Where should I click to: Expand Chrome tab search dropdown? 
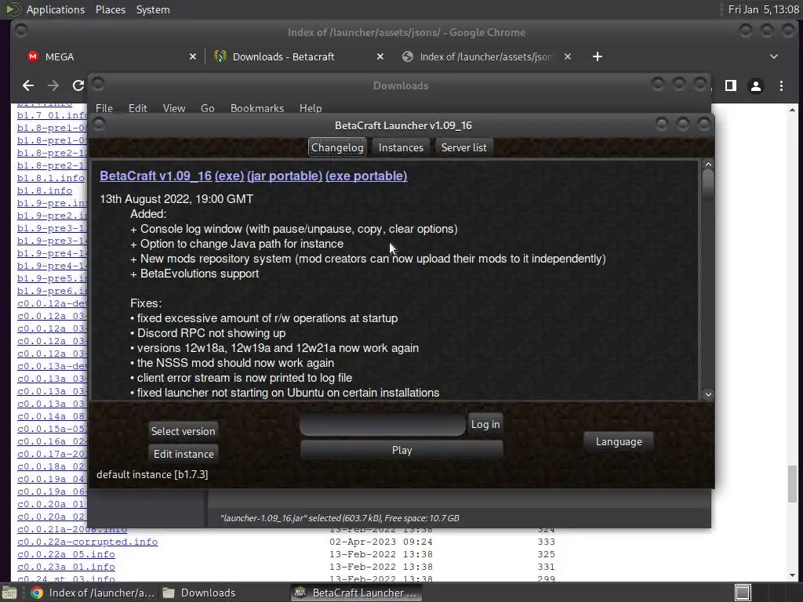pos(774,56)
